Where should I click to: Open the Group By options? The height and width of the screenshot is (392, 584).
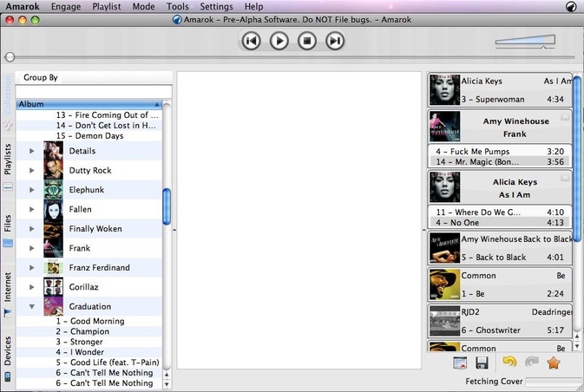41,77
